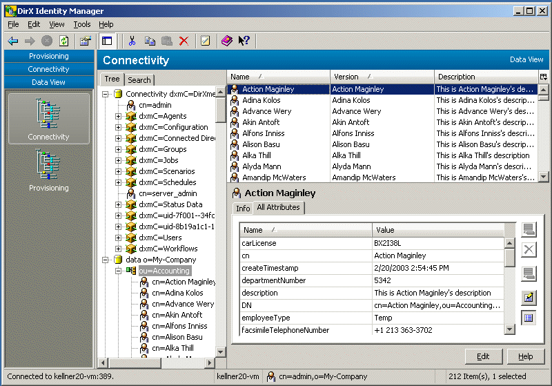Collapse the ou=Accounting tree node
The height and width of the screenshot is (386, 552).
(x=119, y=271)
